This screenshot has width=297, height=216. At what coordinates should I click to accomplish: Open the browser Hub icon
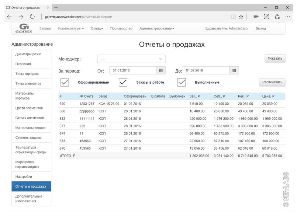[x=256, y=17]
